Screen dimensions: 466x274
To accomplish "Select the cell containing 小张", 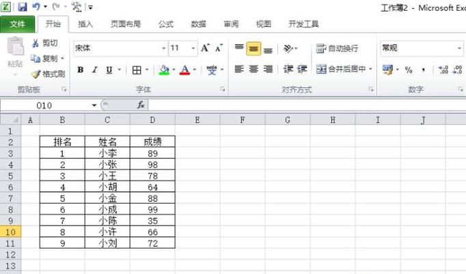I will (107, 165).
